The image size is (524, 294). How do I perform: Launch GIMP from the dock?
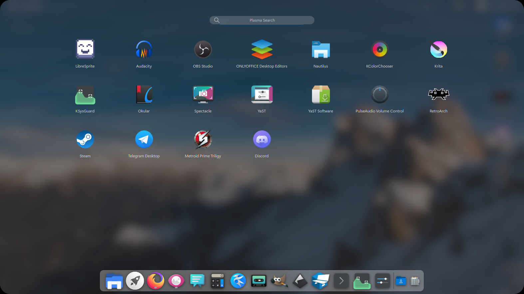point(279,281)
